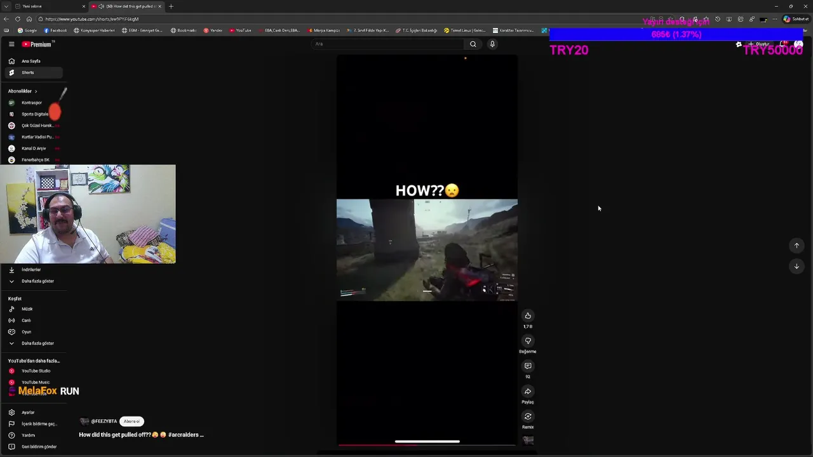Viewport: 813px width, 457px height.
Task: Click the description text "How did this get pulled off??"
Action: tap(115, 435)
